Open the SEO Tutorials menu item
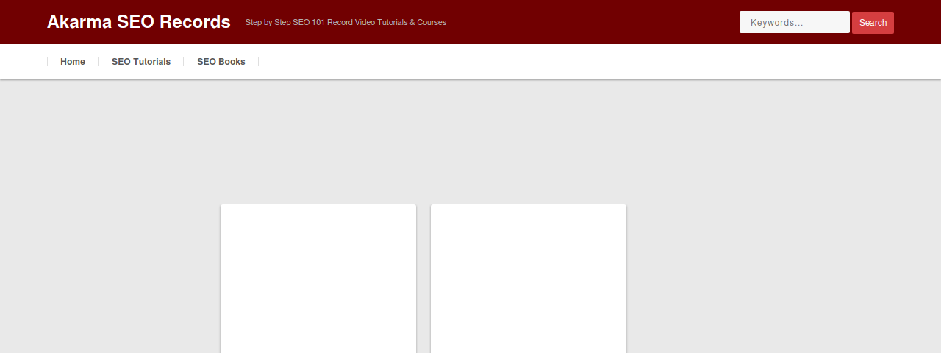The height and width of the screenshot is (353, 941). [141, 62]
